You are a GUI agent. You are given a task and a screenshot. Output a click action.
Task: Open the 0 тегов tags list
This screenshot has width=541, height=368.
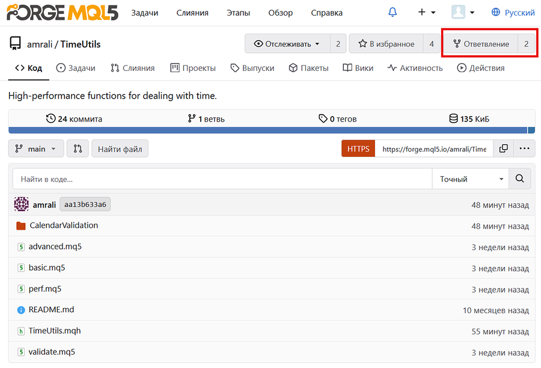tap(337, 118)
